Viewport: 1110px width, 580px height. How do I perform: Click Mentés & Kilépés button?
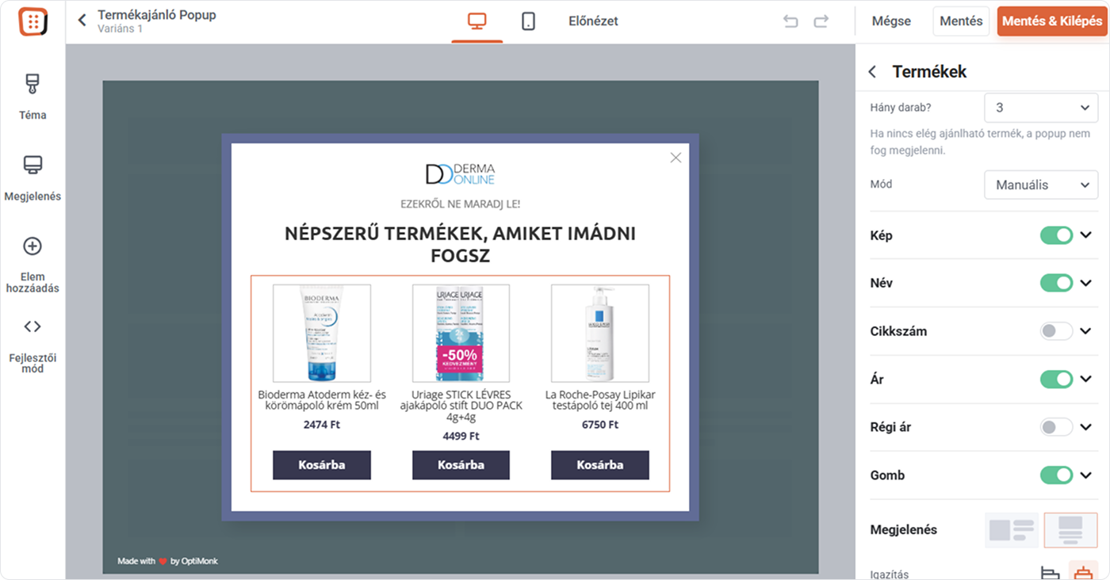pos(1051,21)
